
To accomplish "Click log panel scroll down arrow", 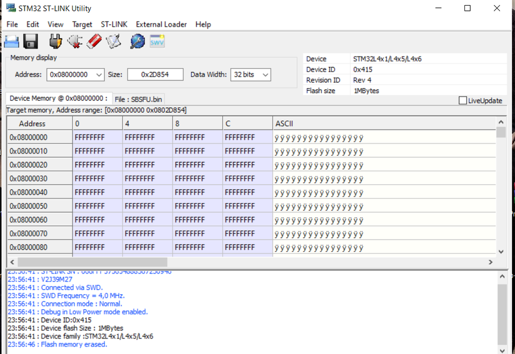I will coord(502,350).
